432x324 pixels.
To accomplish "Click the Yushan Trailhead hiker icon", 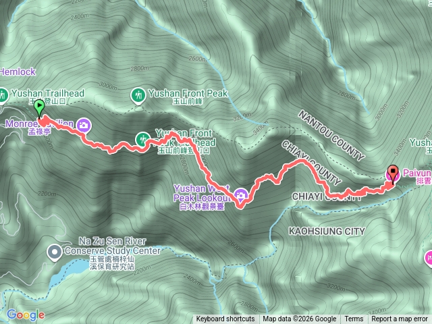I will 3,96.
